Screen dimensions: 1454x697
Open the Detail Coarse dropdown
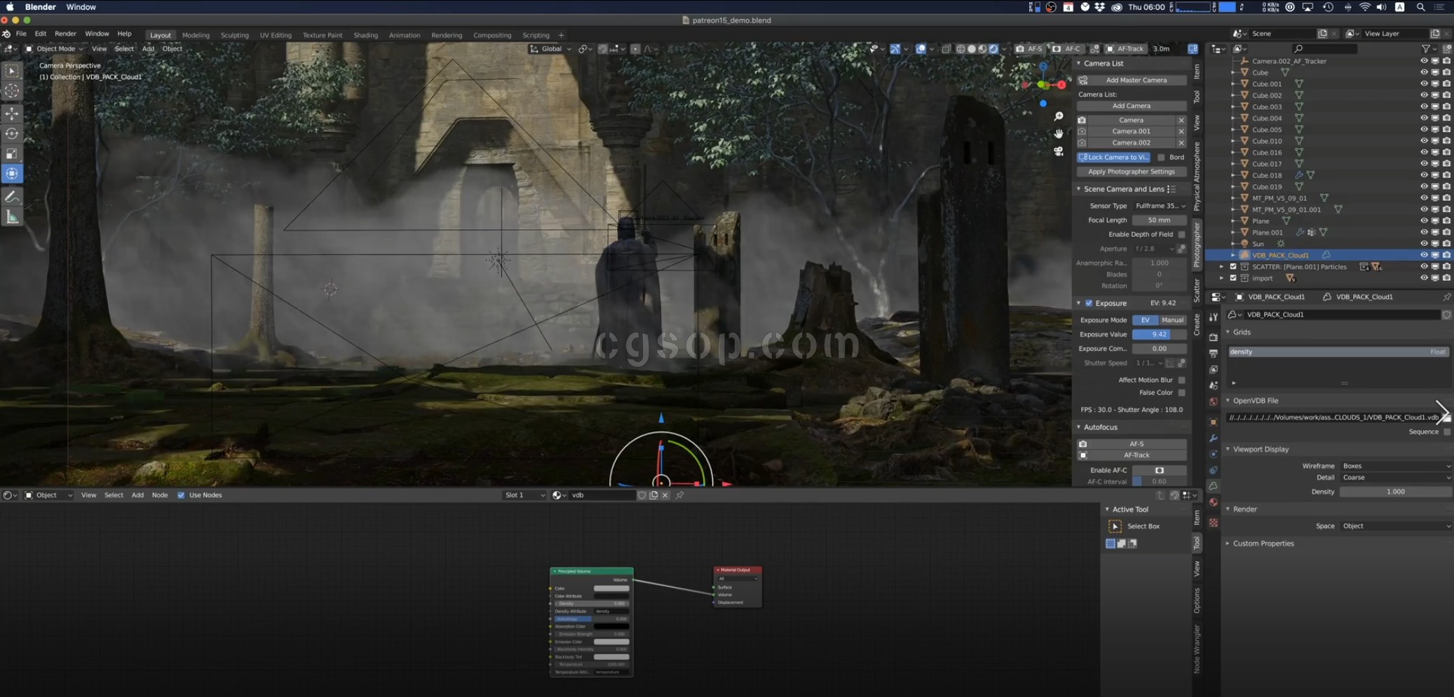pyautogui.click(x=1396, y=478)
